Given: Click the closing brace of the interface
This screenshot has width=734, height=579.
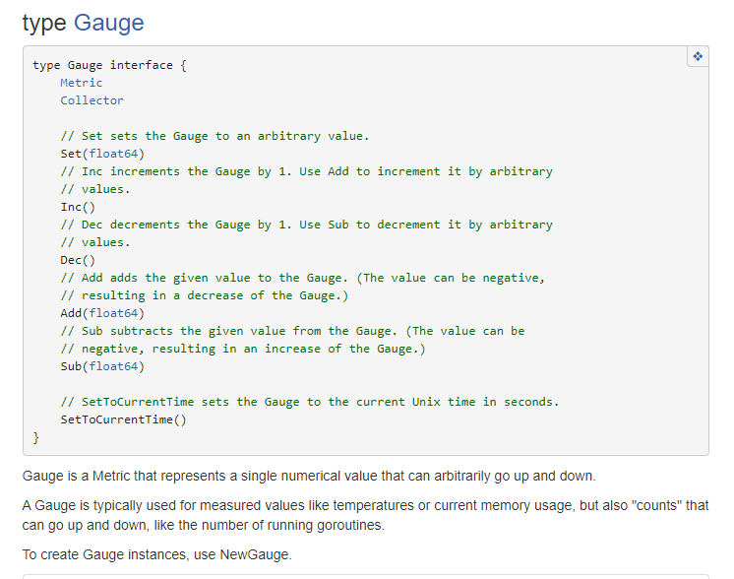Looking at the screenshot, I should click(36, 438).
